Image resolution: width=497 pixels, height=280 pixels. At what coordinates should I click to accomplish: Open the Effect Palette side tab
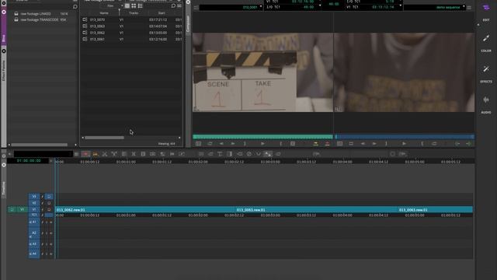click(x=3, y=71)
